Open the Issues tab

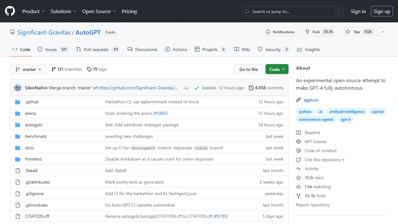pos(53,49)
